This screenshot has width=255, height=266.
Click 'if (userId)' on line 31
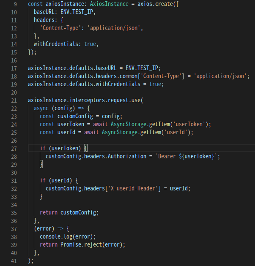pos(56,181)
